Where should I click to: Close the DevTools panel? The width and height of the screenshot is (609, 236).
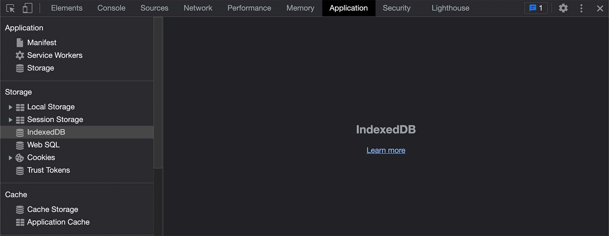600,9
